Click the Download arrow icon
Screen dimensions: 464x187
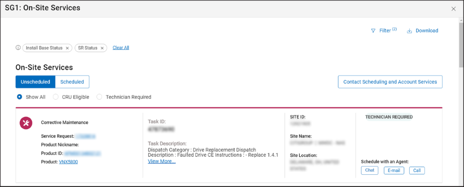click(409, 31)
